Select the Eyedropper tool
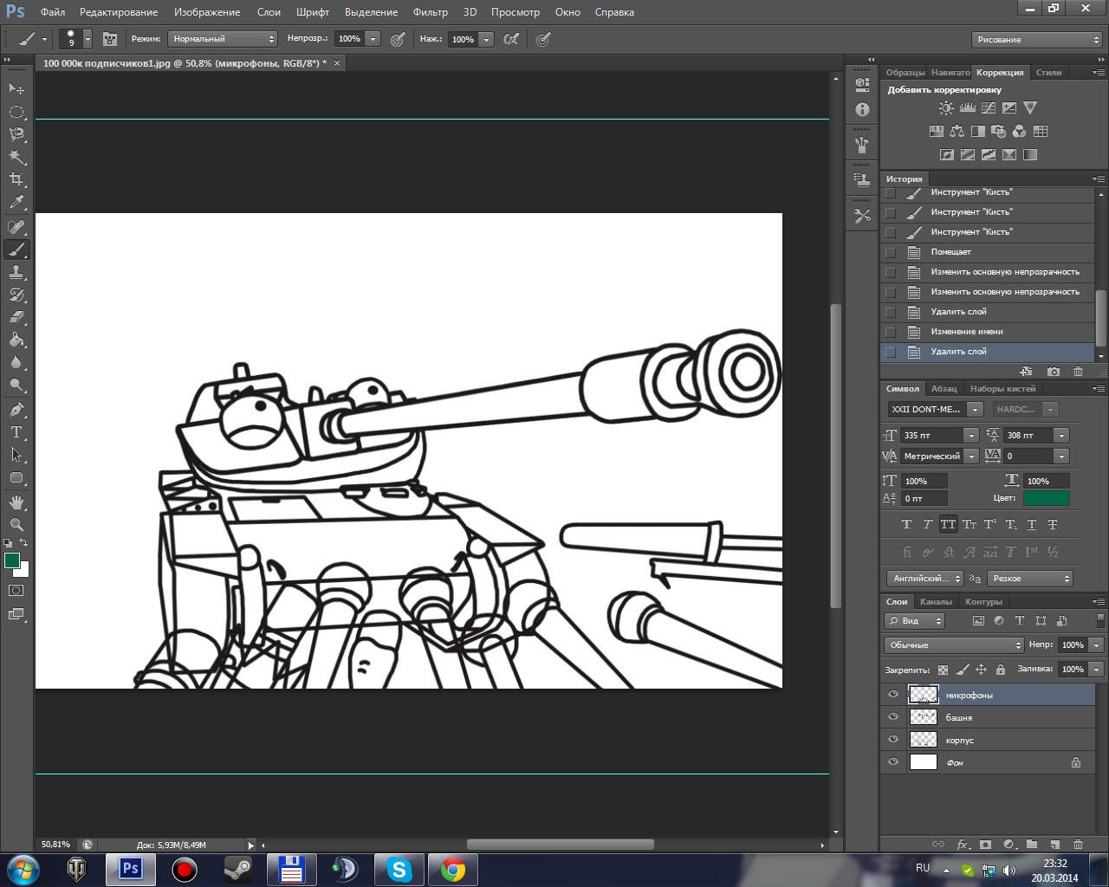Image resolution: width=1109 pixels, height=887 pixels. tap(16, 203)
